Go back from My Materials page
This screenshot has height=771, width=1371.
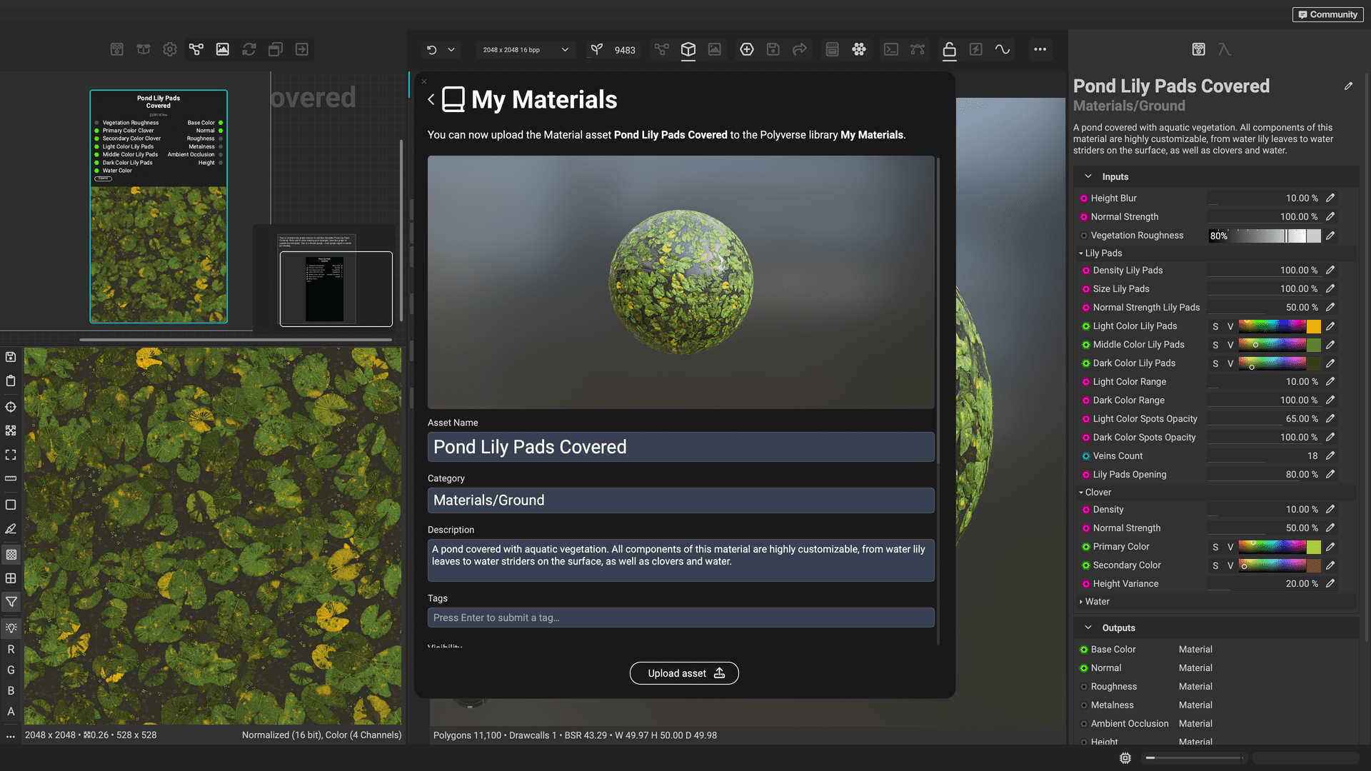point(431,99)
